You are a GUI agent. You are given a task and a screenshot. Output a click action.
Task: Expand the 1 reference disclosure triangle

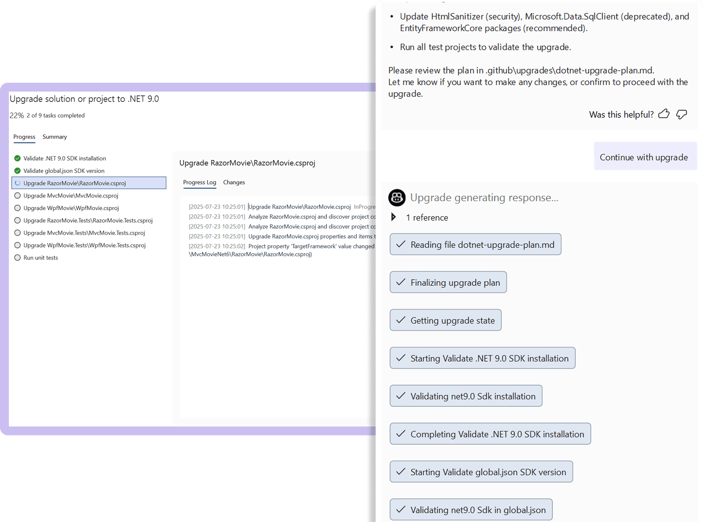coord(393,217)
